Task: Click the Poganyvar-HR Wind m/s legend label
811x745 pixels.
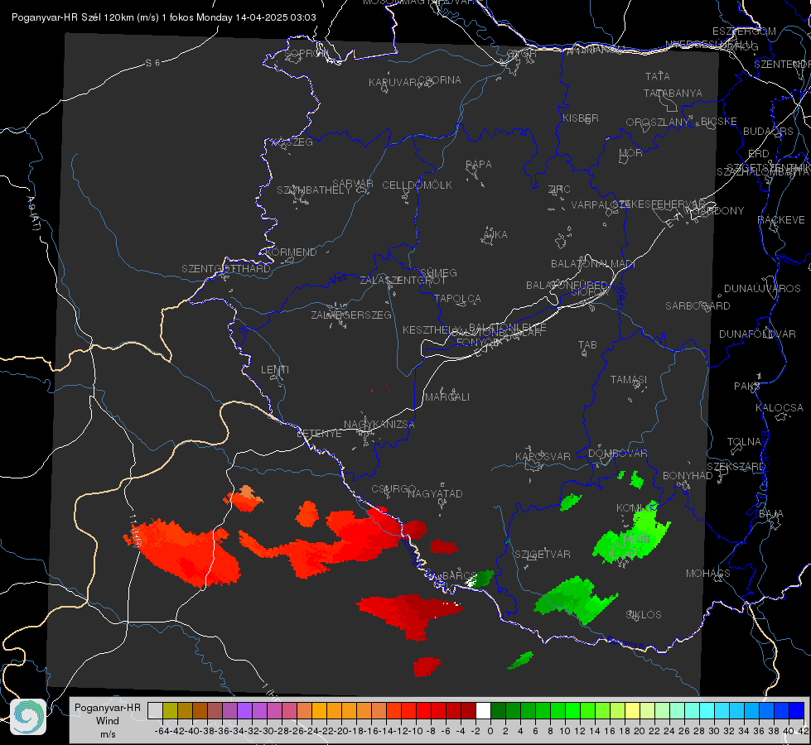Action: tap(108, 721)
